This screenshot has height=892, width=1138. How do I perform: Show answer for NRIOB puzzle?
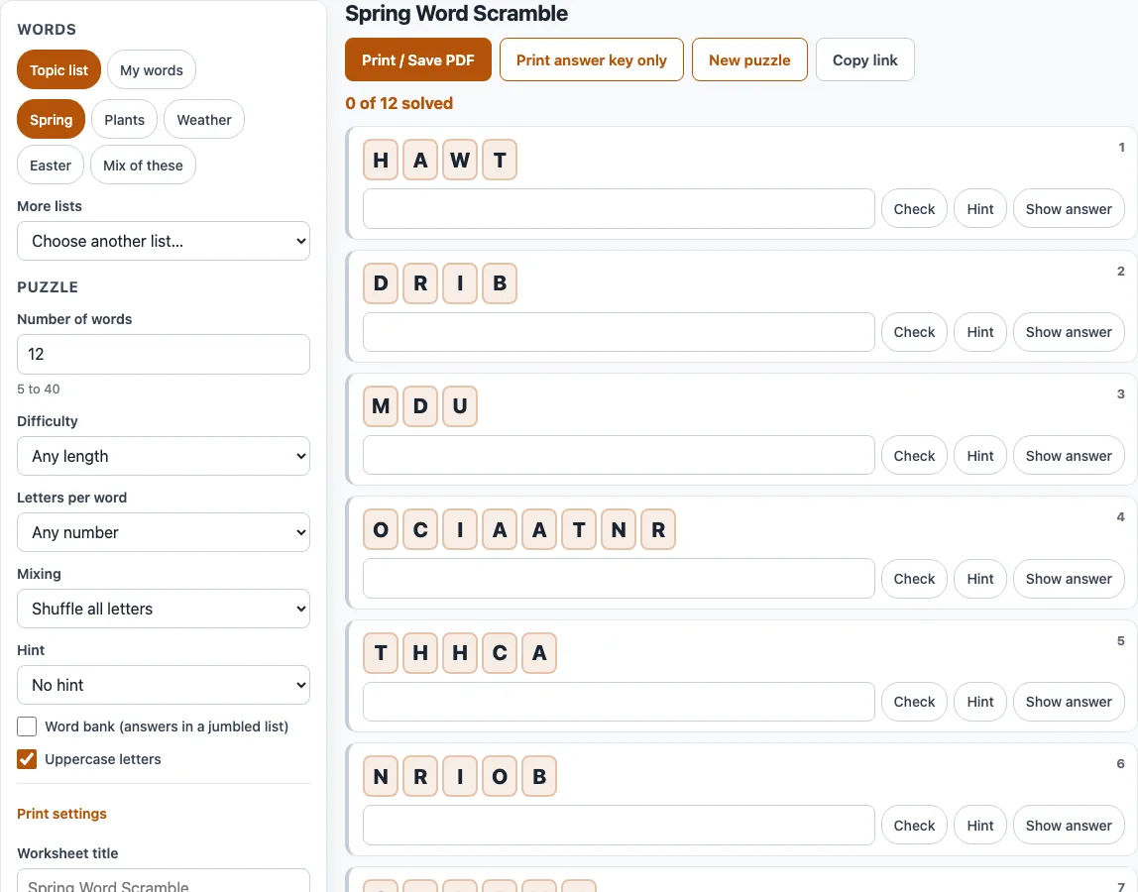(x=1069, y=826)
